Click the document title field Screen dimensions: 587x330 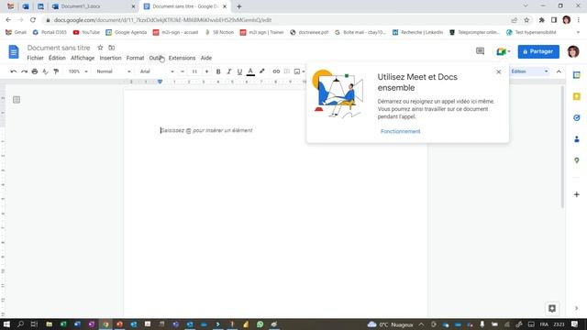(59, 48)
